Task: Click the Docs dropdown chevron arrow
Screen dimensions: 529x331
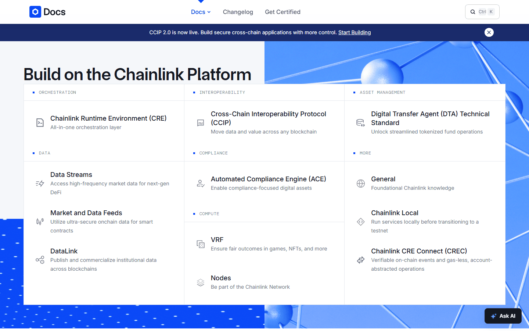Action: point(209,12)
